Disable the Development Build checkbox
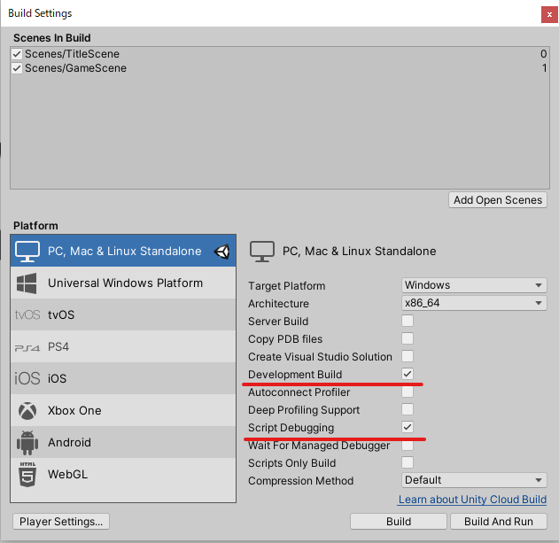 (408, 374)
